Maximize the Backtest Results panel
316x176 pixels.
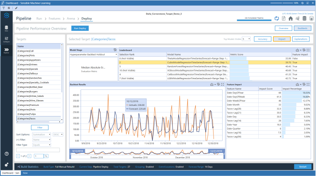pos(223,85)
